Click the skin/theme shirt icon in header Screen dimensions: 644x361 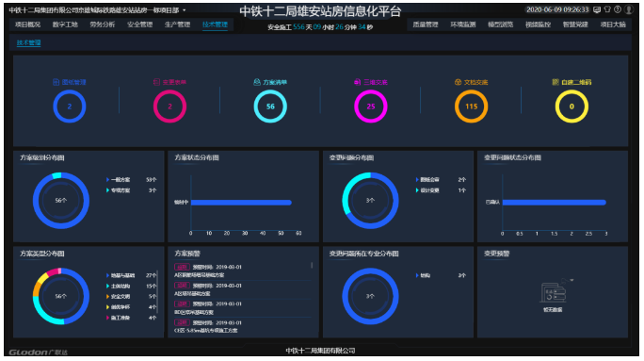point(607,9)
